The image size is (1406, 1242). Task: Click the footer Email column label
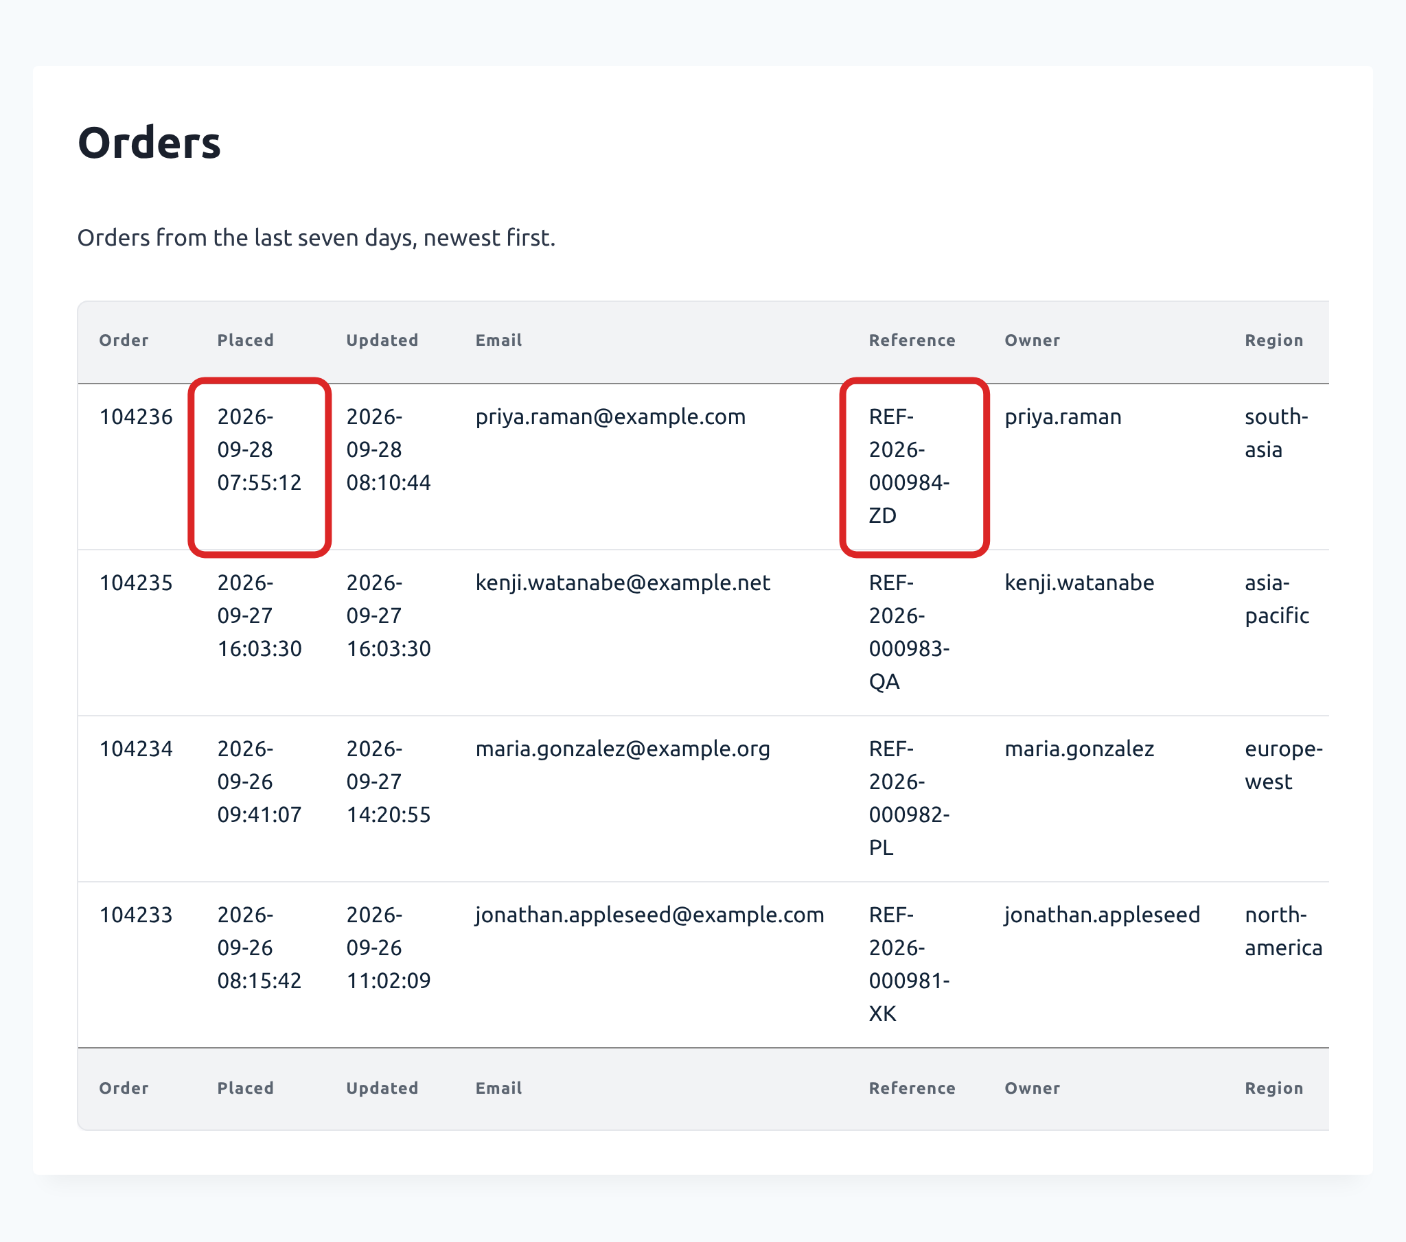[x=498, y=1088]
